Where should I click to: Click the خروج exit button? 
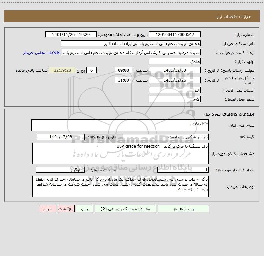pos(47,209)
